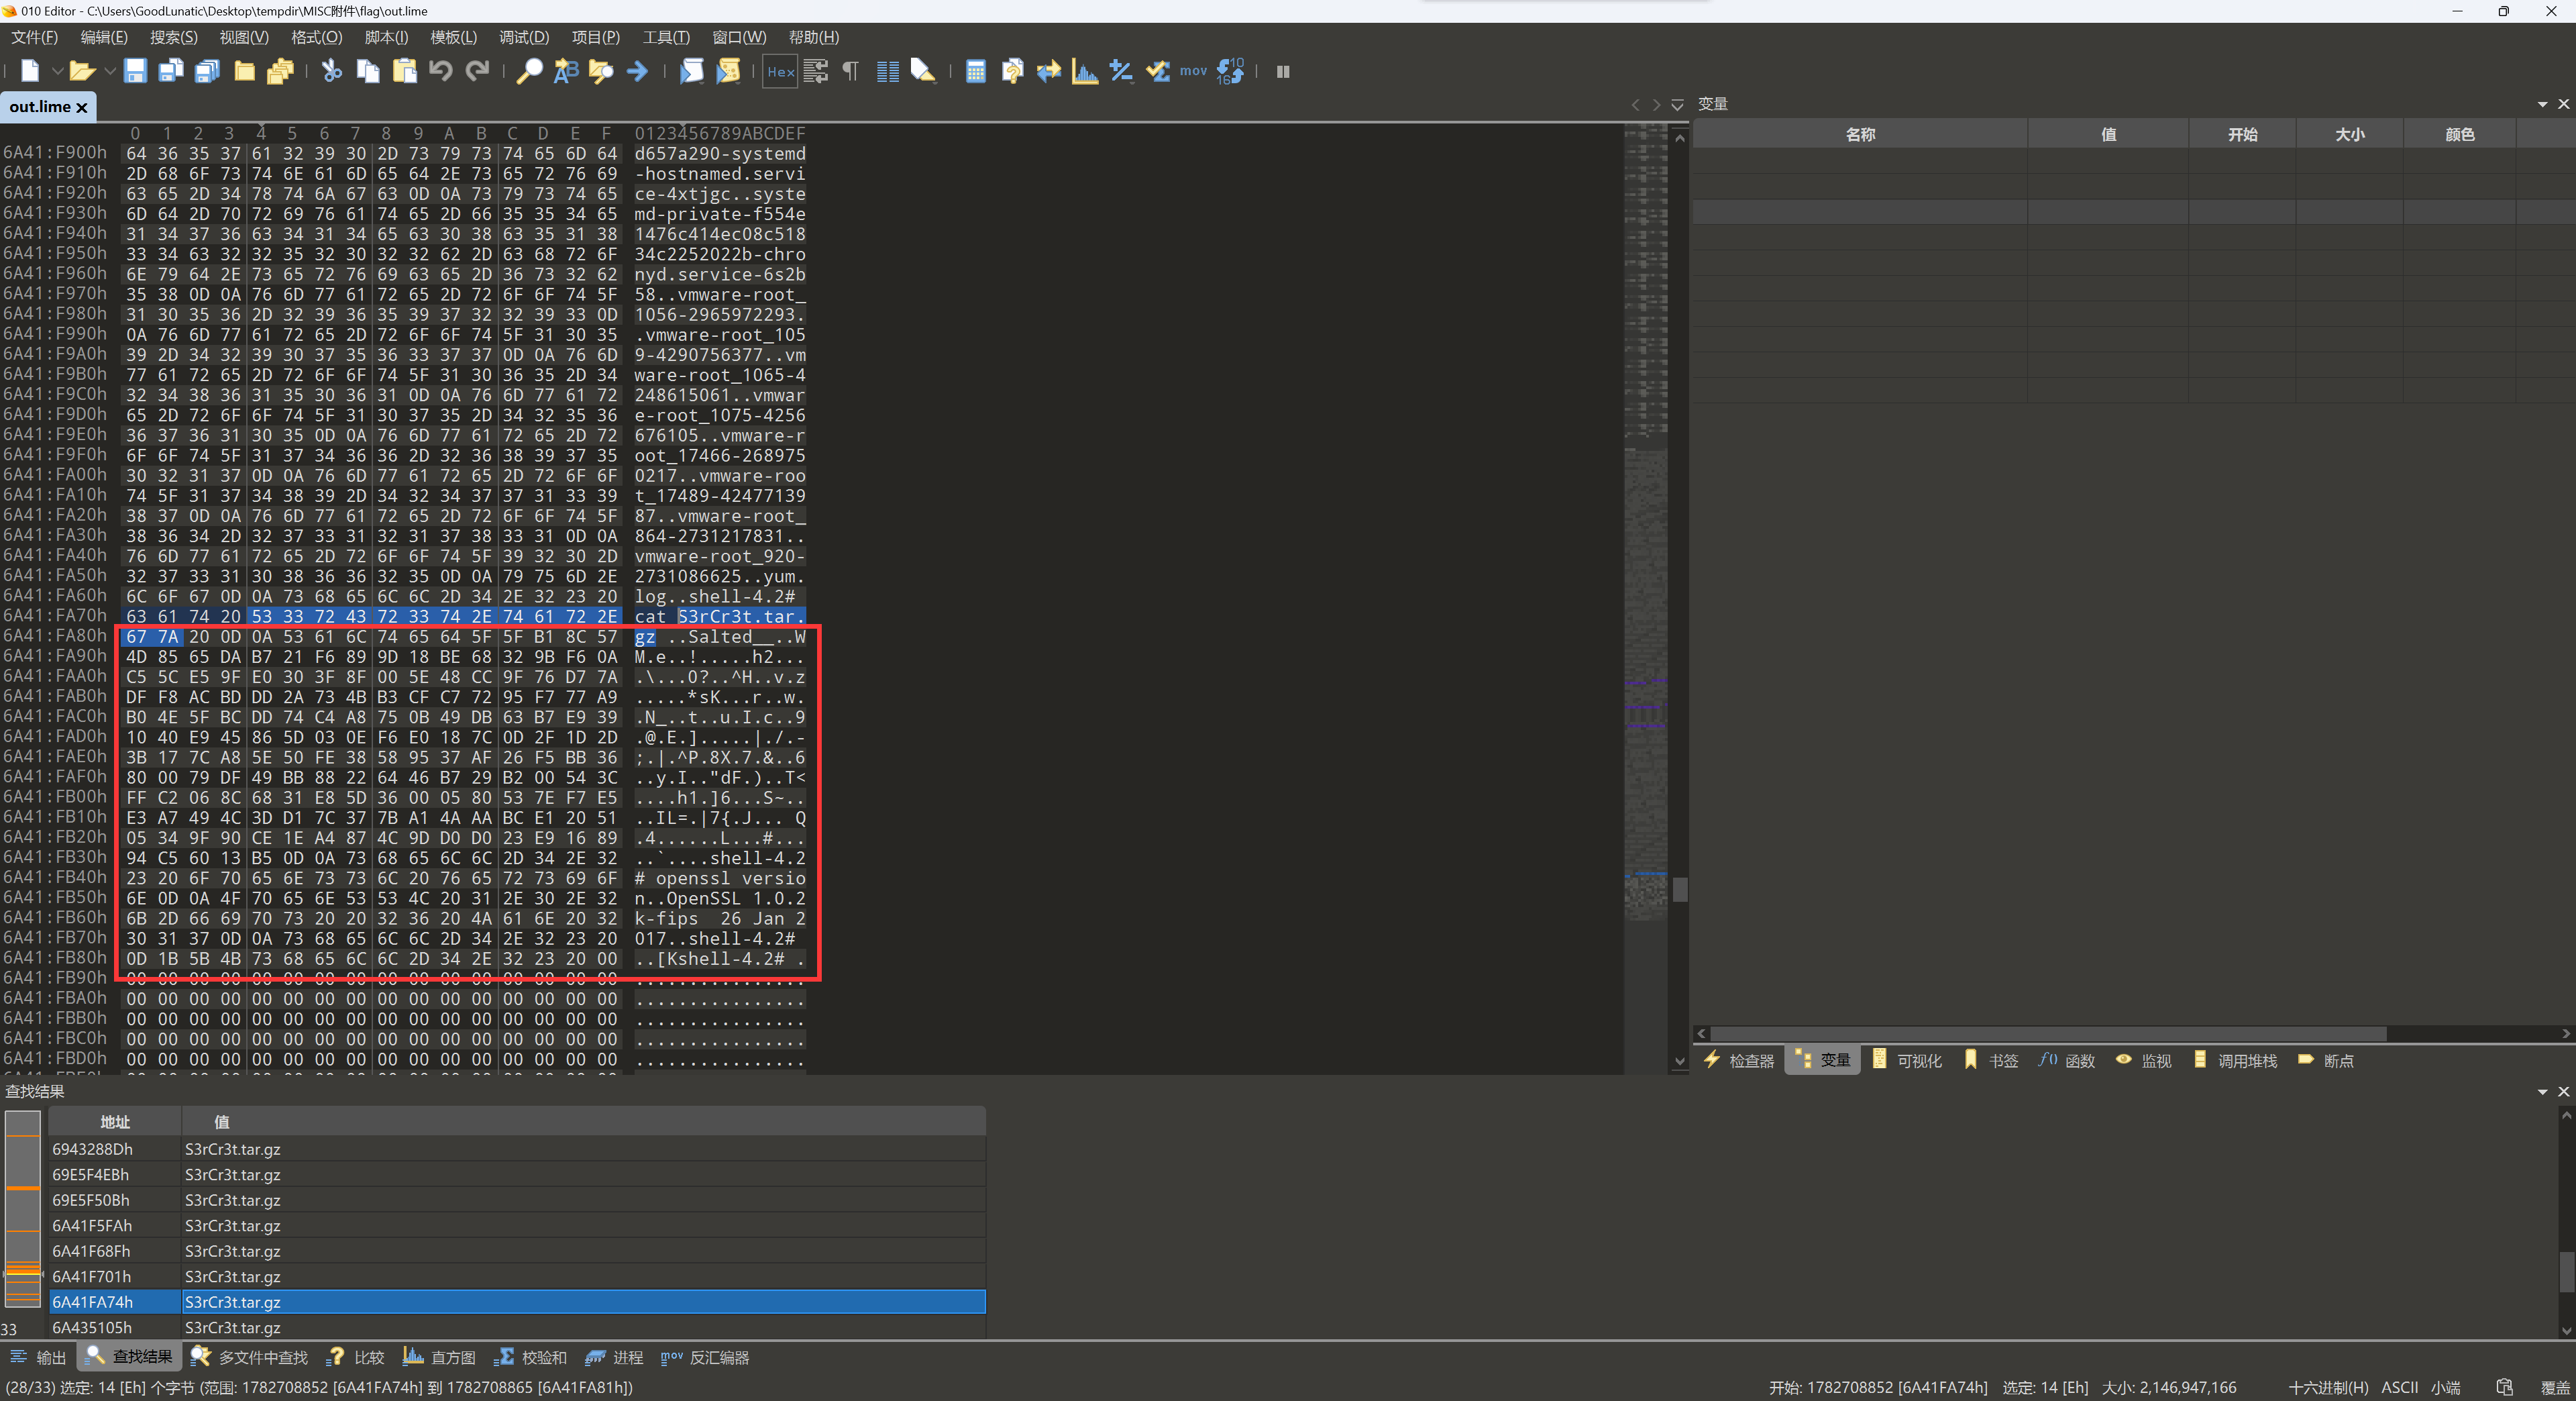
Task: Switch to the 输出 bottom tab
Action: 38,1357
